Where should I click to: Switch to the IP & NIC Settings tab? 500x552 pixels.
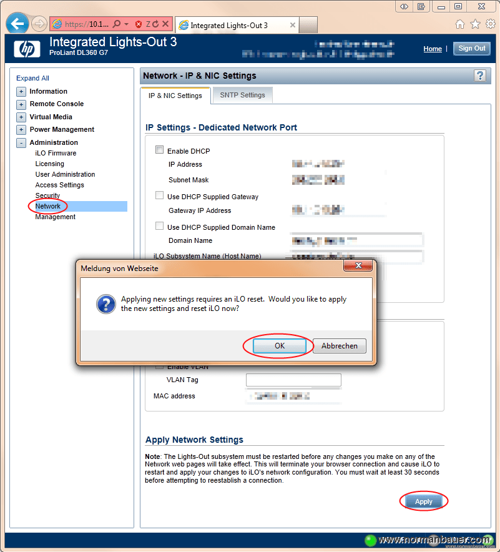click(x=175, y=96)
